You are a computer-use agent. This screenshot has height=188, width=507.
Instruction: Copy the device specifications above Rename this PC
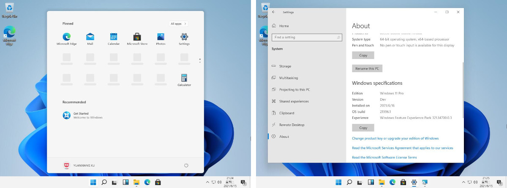(x=363, y=55)
